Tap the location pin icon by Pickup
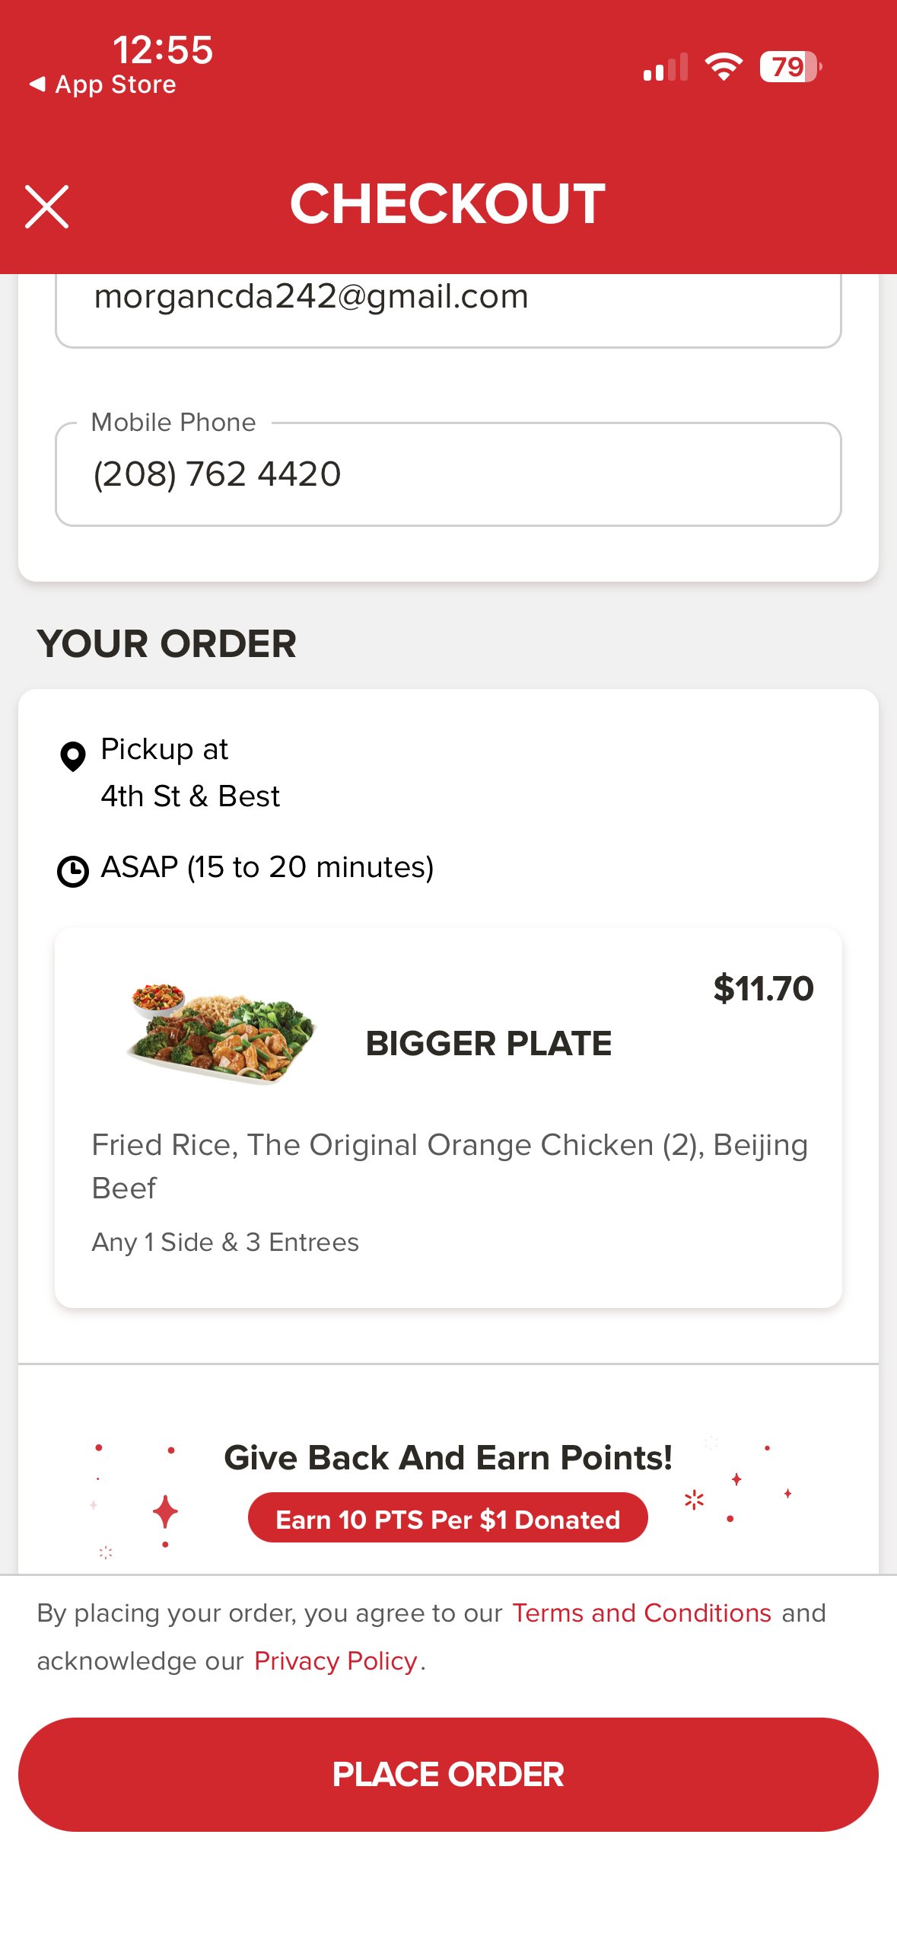This screenshot has height=1946, width=897. tap(73, 756)
